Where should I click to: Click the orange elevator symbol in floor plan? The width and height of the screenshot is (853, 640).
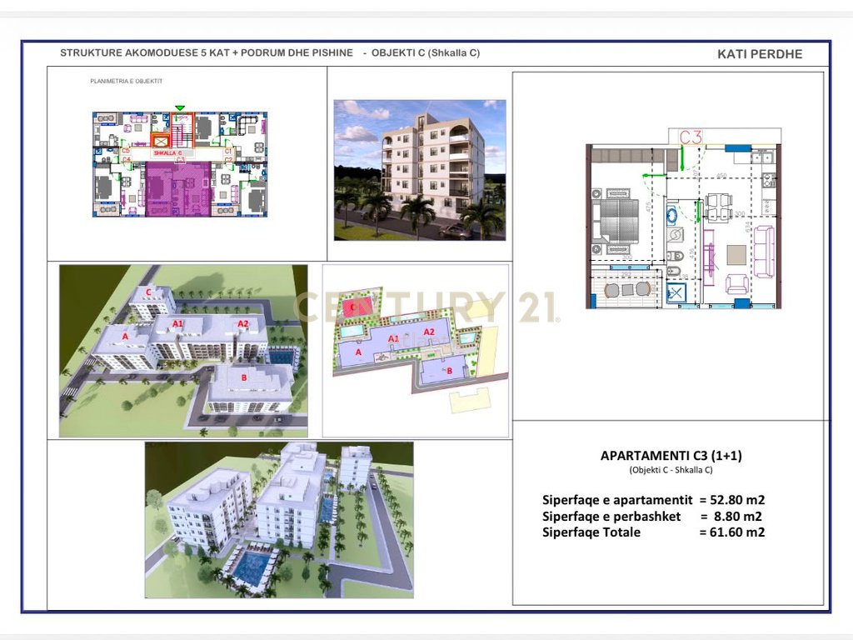[x=161, y=142]
